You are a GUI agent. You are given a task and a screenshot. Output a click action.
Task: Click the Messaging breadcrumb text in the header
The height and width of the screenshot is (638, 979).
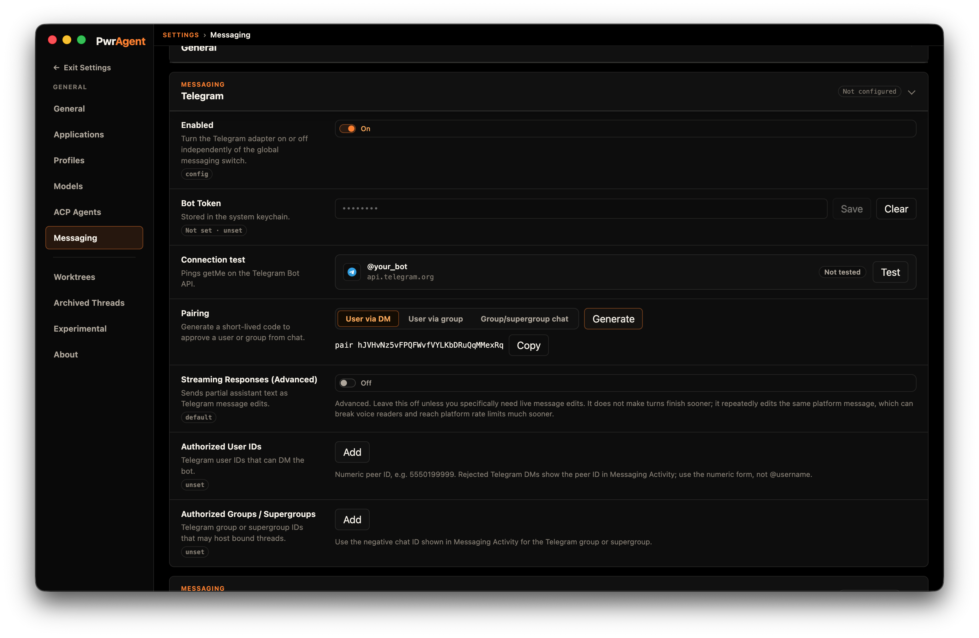pos(230,35)
